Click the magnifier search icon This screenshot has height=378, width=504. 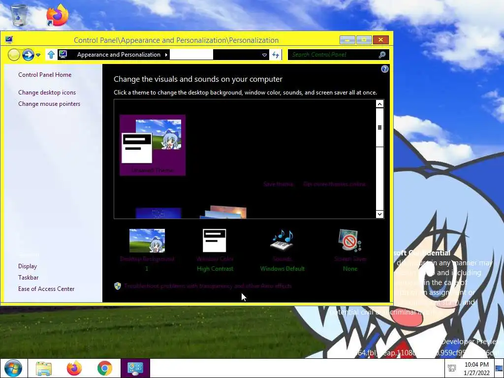point(382,55)
